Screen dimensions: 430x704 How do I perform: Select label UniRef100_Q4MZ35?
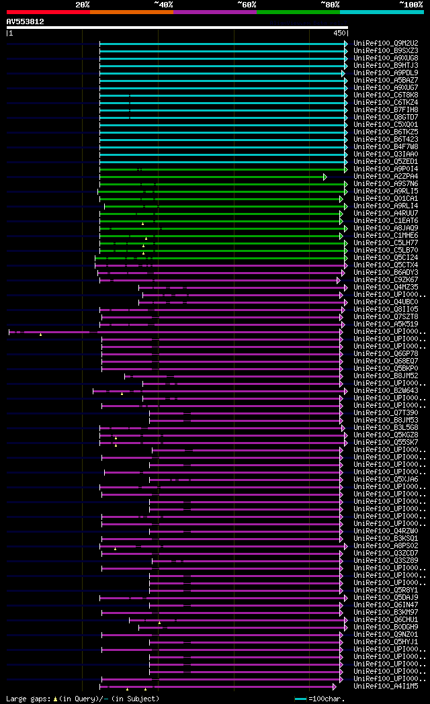[x=386, y=288]
